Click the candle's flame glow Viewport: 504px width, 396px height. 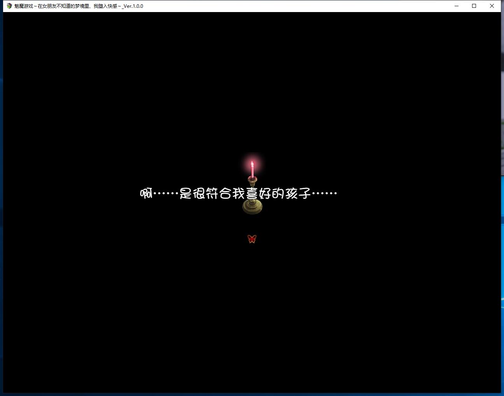coord(252,160)
